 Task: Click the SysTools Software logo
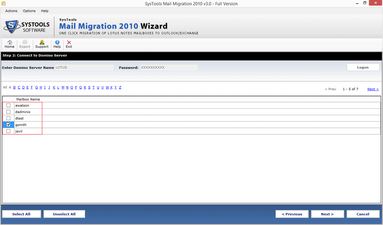coord(27,27)
